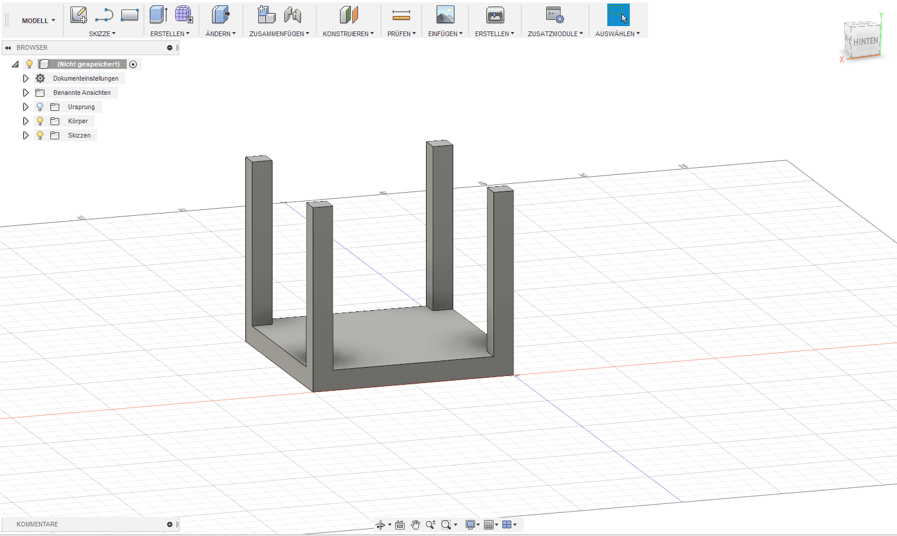
Task: Expand the KOMMENTARE panel with plus button
Action: [169, 524]
